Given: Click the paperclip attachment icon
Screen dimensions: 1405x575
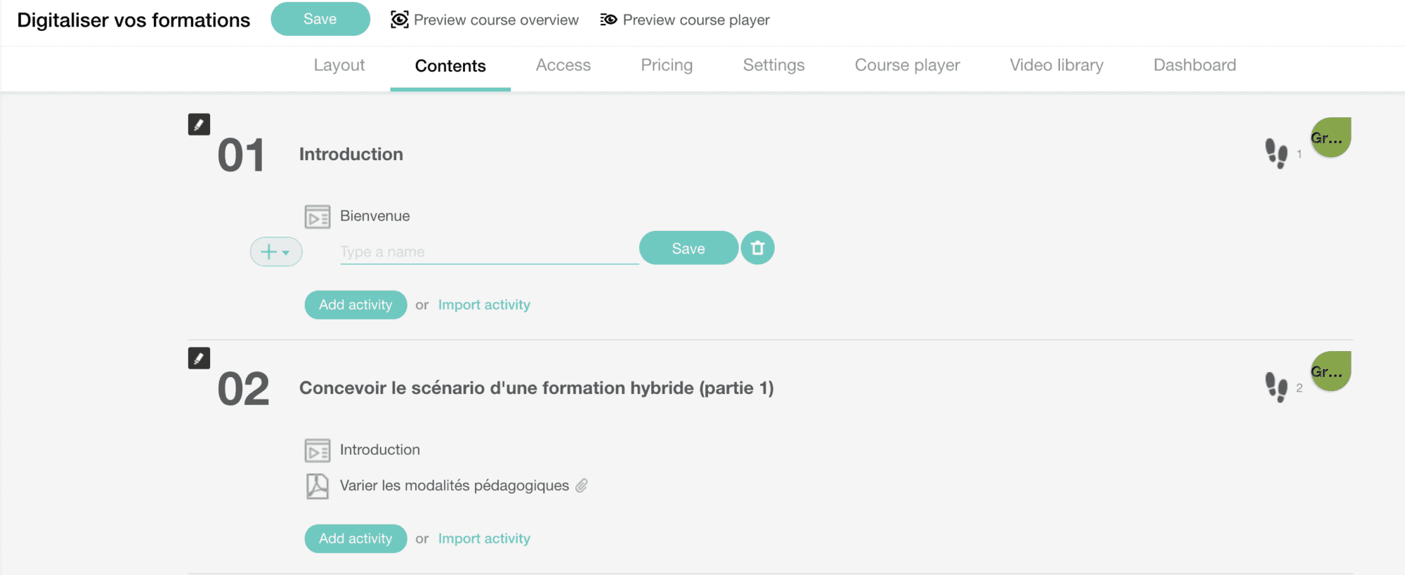Looking at the screenshot, I should 582,485.
